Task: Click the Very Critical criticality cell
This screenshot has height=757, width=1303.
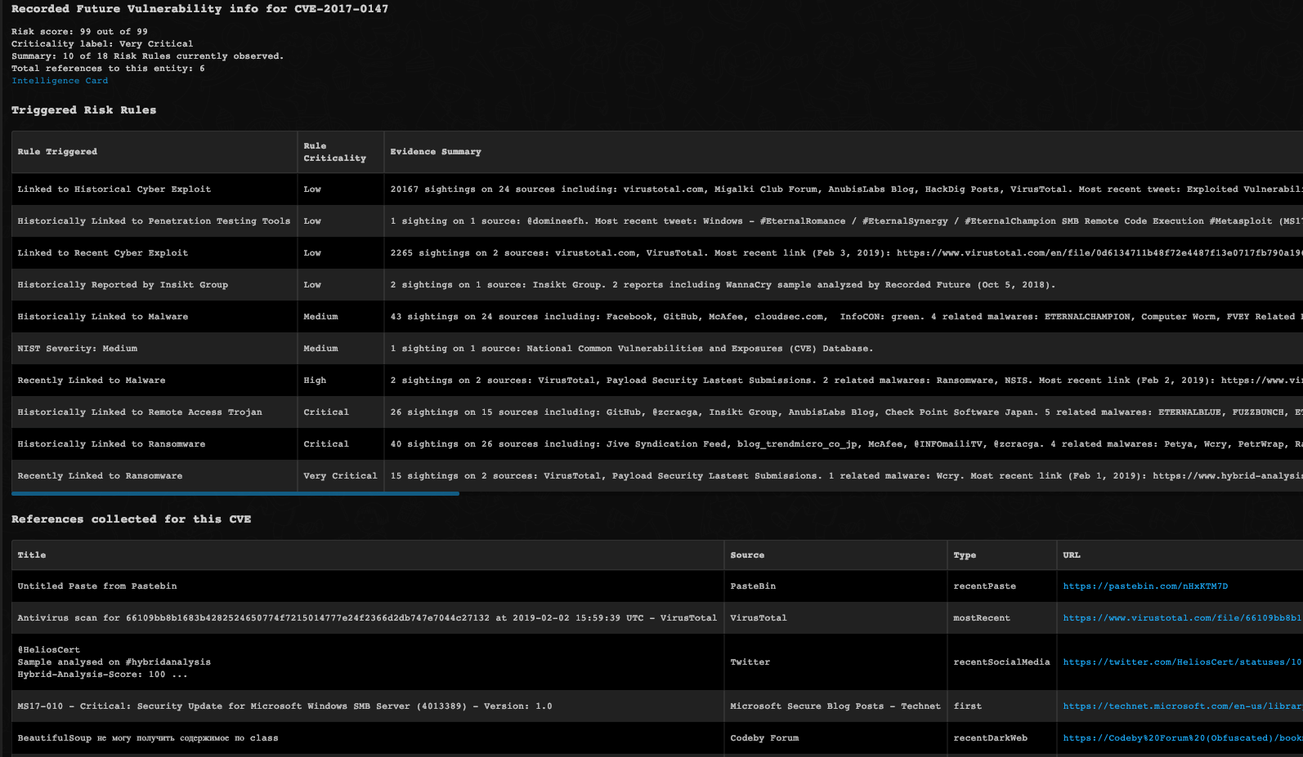Action: pyautogui.click(x=340, y=476)
